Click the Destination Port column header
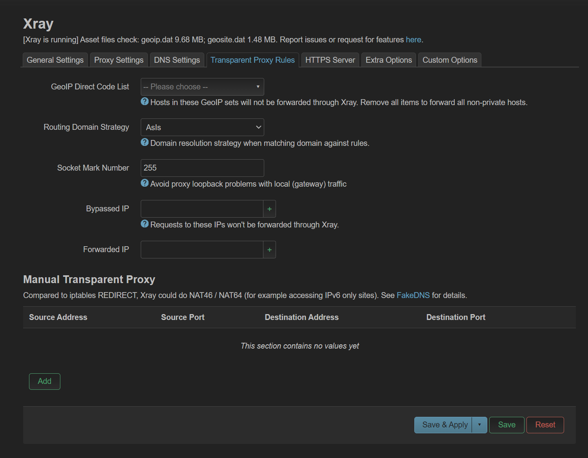Image resolution: width=588 pixels, height=458 pixels. 456,317
